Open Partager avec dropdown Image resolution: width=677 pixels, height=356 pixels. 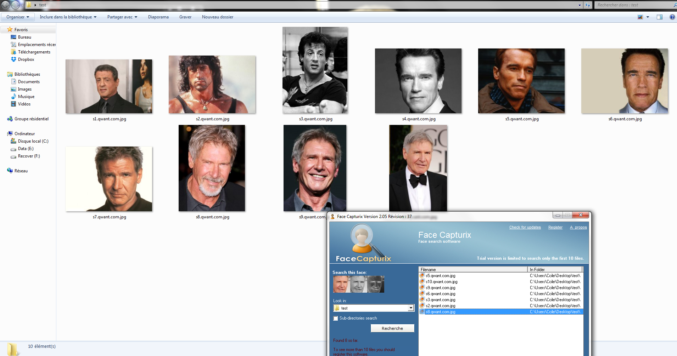point(122,17)
